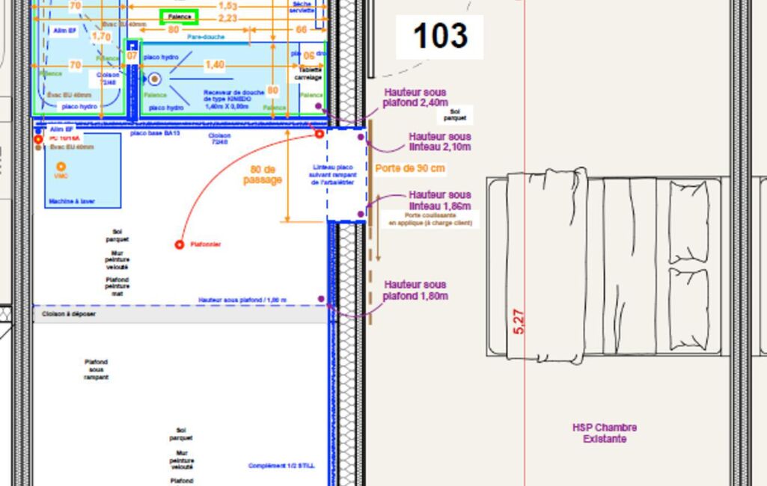Click the orange 07 marker box
The width and height of the screenshot is (767, 486).
point(132,56)
